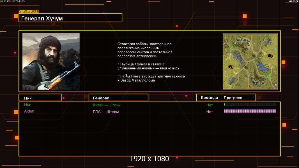Click the battlefield minimap preview
Screen dimensions: 299x168
(x=250, y=61)
